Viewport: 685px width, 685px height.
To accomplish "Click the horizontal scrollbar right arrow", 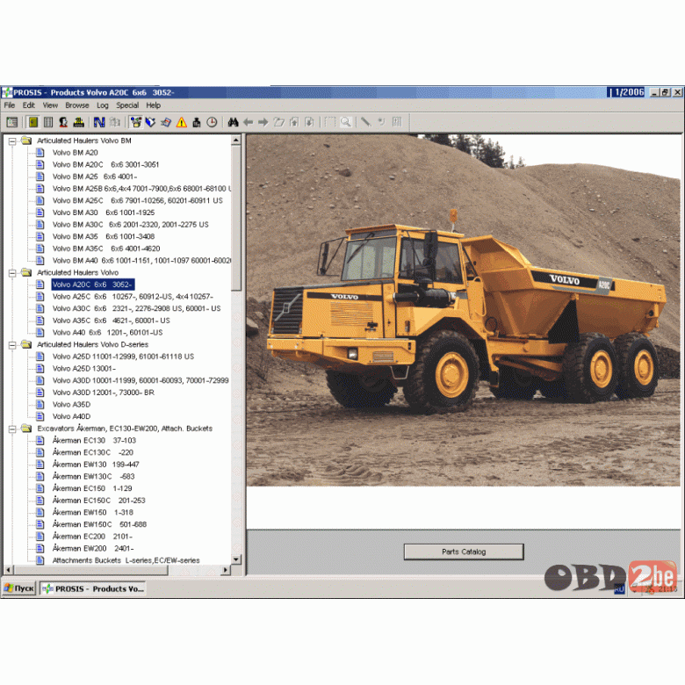I will click(x=226, y=570).
